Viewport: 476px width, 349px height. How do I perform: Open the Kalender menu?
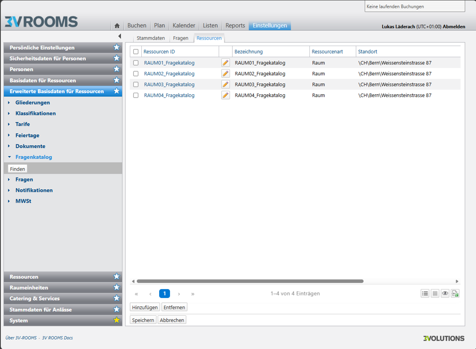[183, 26]
